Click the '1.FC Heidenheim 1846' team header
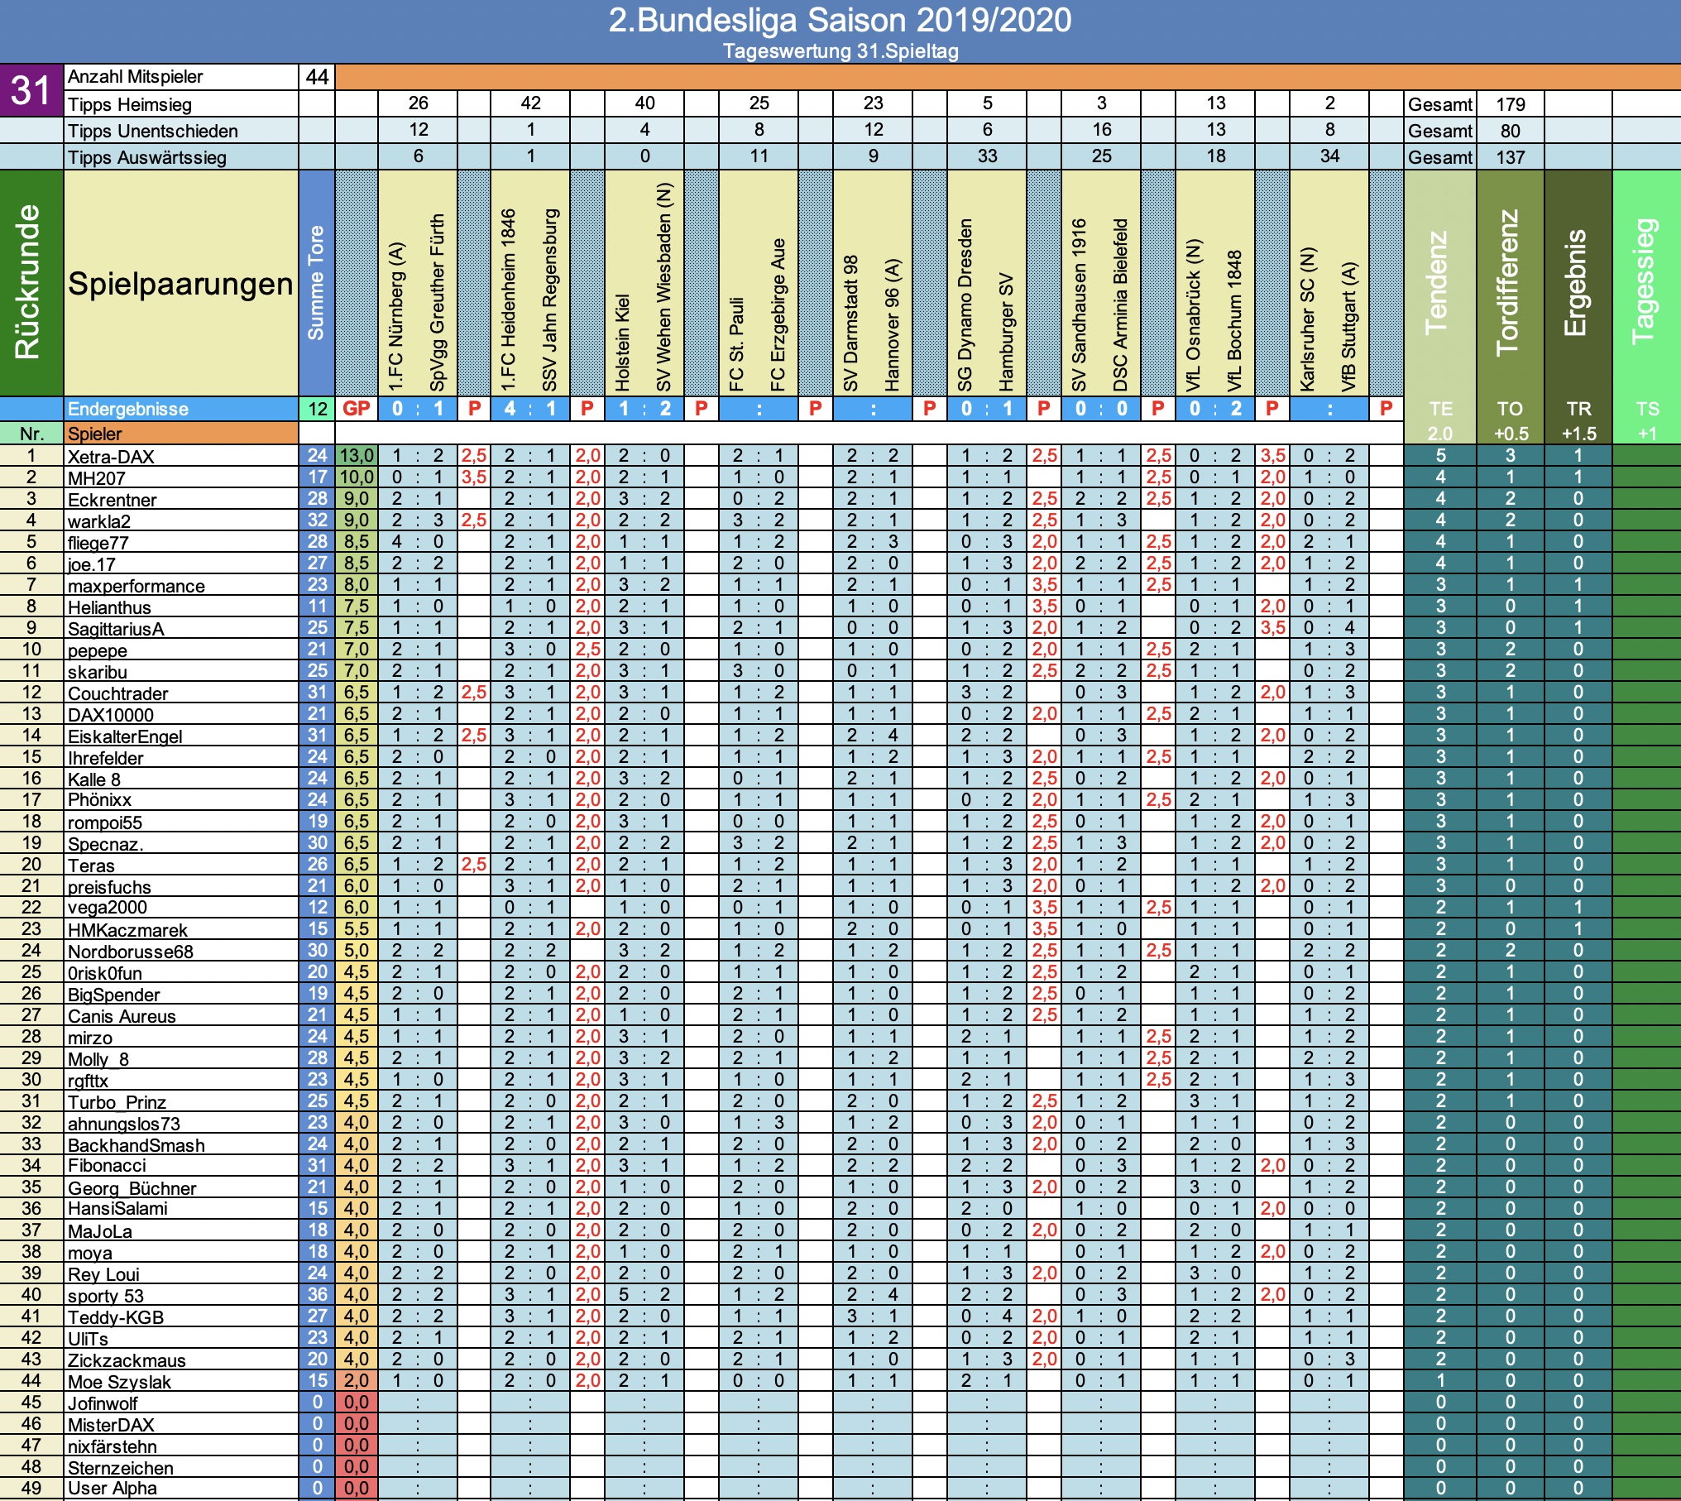Screen dimensions: 1681x1501 tap(509, 300)
